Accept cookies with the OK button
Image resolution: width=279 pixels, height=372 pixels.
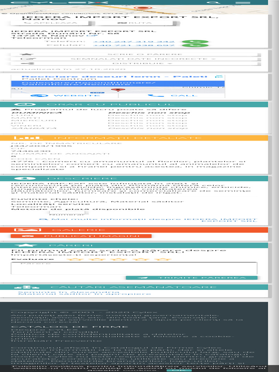tap(179, 370)
